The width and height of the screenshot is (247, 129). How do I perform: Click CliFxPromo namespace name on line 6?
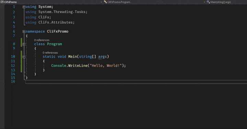[x=58, y=31]
